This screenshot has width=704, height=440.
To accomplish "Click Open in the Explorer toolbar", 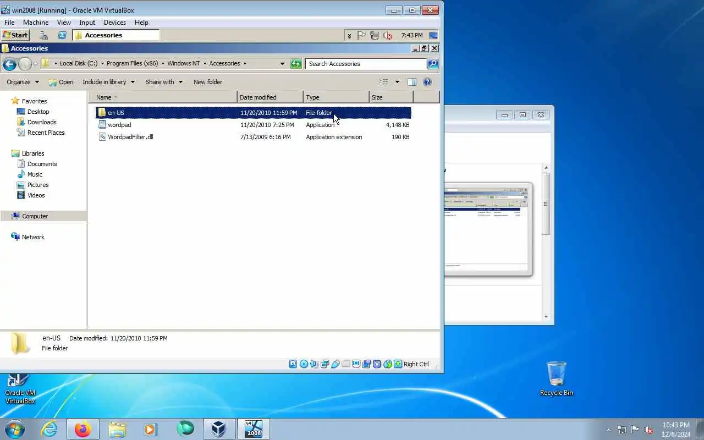I will tap(61, 82).
